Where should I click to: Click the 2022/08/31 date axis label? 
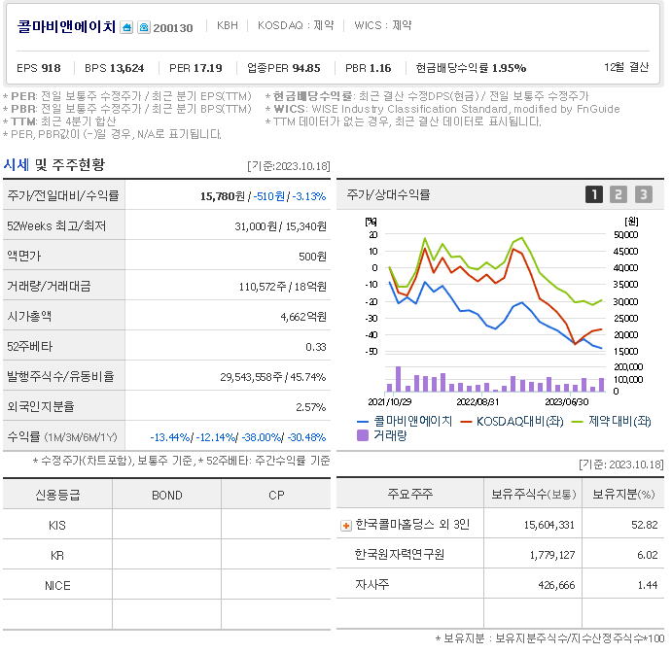[477, 402]
